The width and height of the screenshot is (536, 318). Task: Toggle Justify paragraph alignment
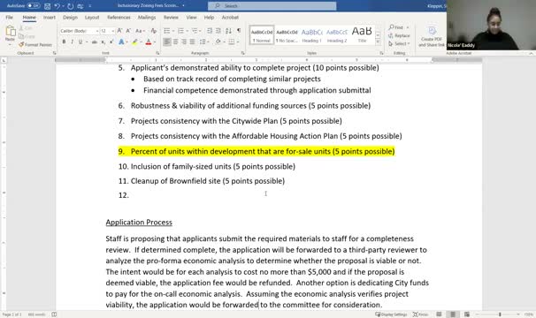[192, 42]
